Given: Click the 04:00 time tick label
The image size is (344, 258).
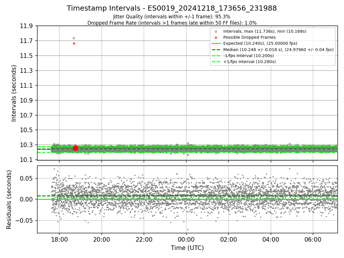Looking at the screenshot, I should tap(271, 239).
